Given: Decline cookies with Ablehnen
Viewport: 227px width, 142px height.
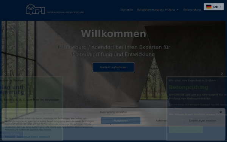Looking at the screenshot, I should tap(162, 120).
